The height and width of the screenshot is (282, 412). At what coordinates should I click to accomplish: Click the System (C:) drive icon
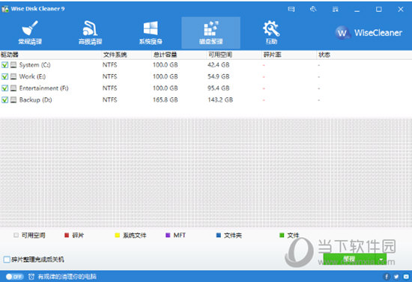point(13,65)
